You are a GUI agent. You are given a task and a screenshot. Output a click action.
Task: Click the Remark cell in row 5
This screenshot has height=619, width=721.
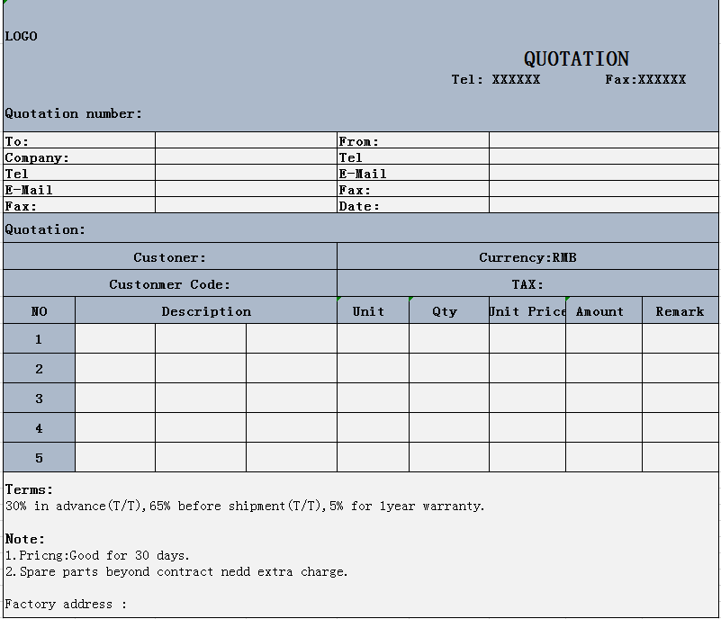[680, 457]
